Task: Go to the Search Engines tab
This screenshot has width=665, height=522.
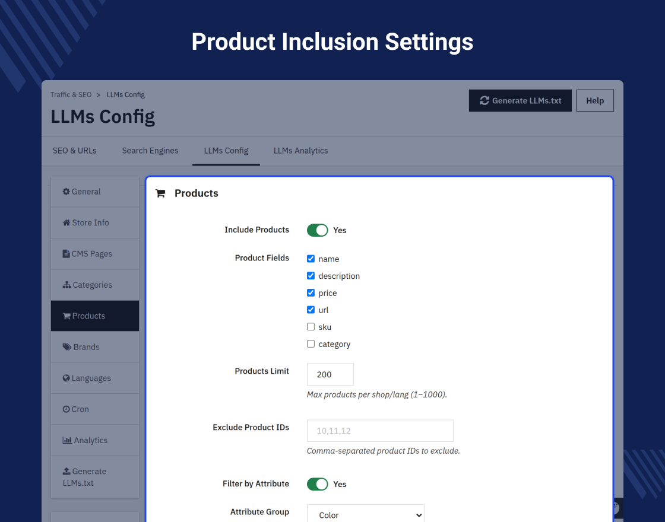Action: click(150, 151)
